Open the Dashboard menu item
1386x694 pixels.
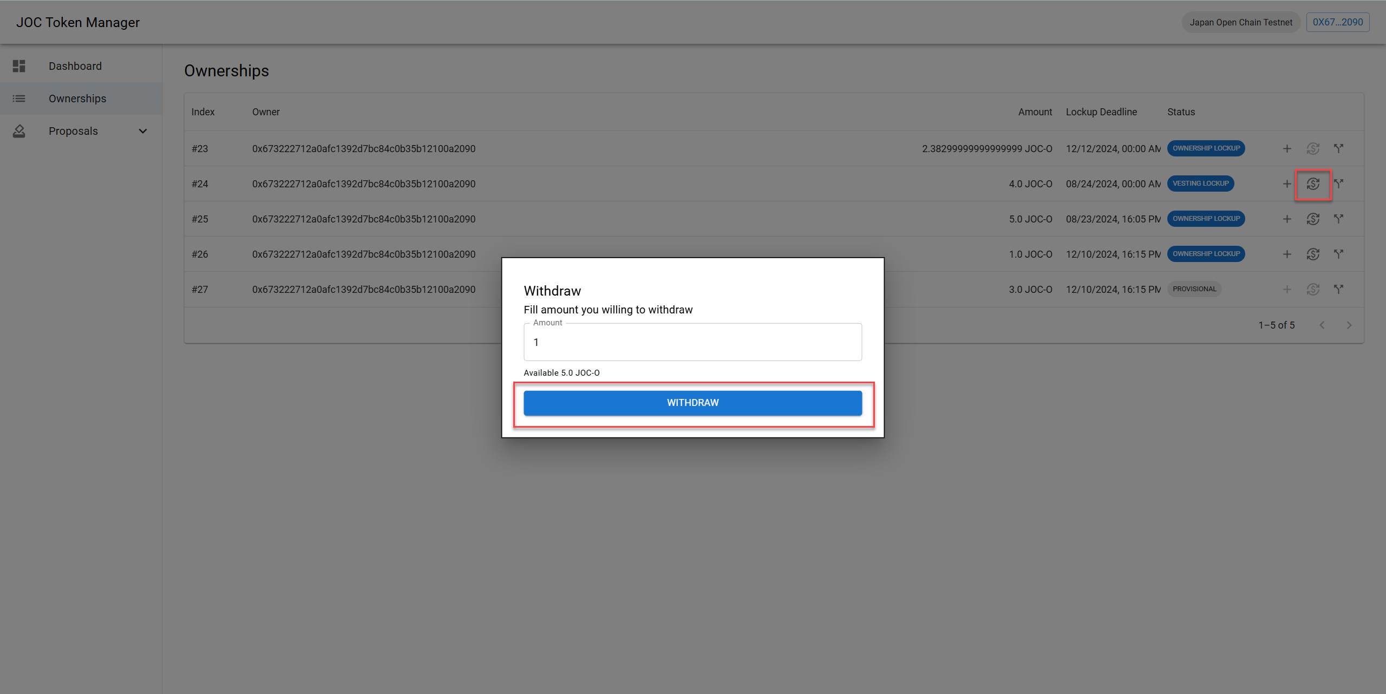tap(75, 66)
